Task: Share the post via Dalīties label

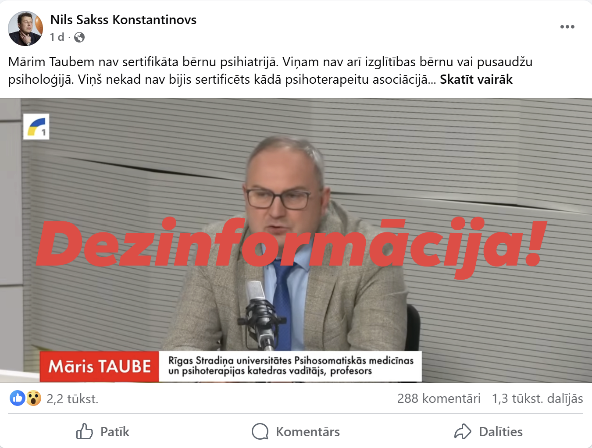Action: point(501,432)
